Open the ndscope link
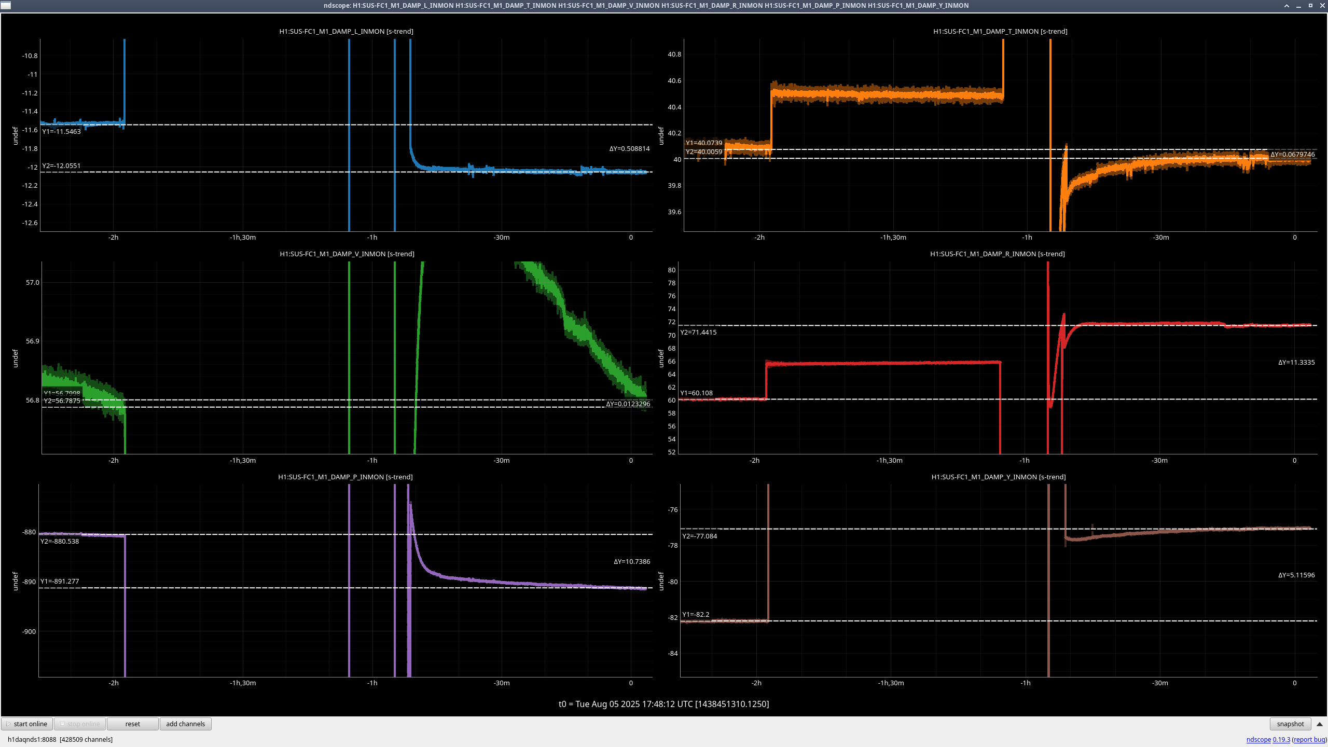This screenshot has height=747, width=1328. (1258, 739)
